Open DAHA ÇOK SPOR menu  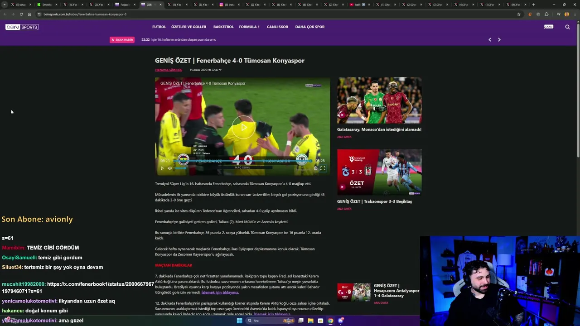310,27
